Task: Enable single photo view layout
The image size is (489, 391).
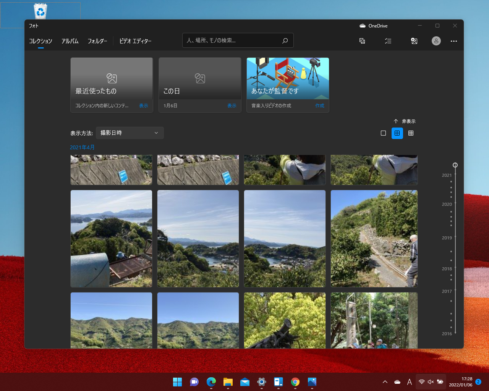Action: (383, 133)
